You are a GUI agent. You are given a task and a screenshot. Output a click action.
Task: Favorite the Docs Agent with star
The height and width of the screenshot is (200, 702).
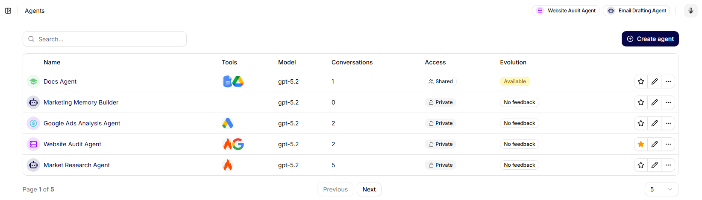click(641, 81)
